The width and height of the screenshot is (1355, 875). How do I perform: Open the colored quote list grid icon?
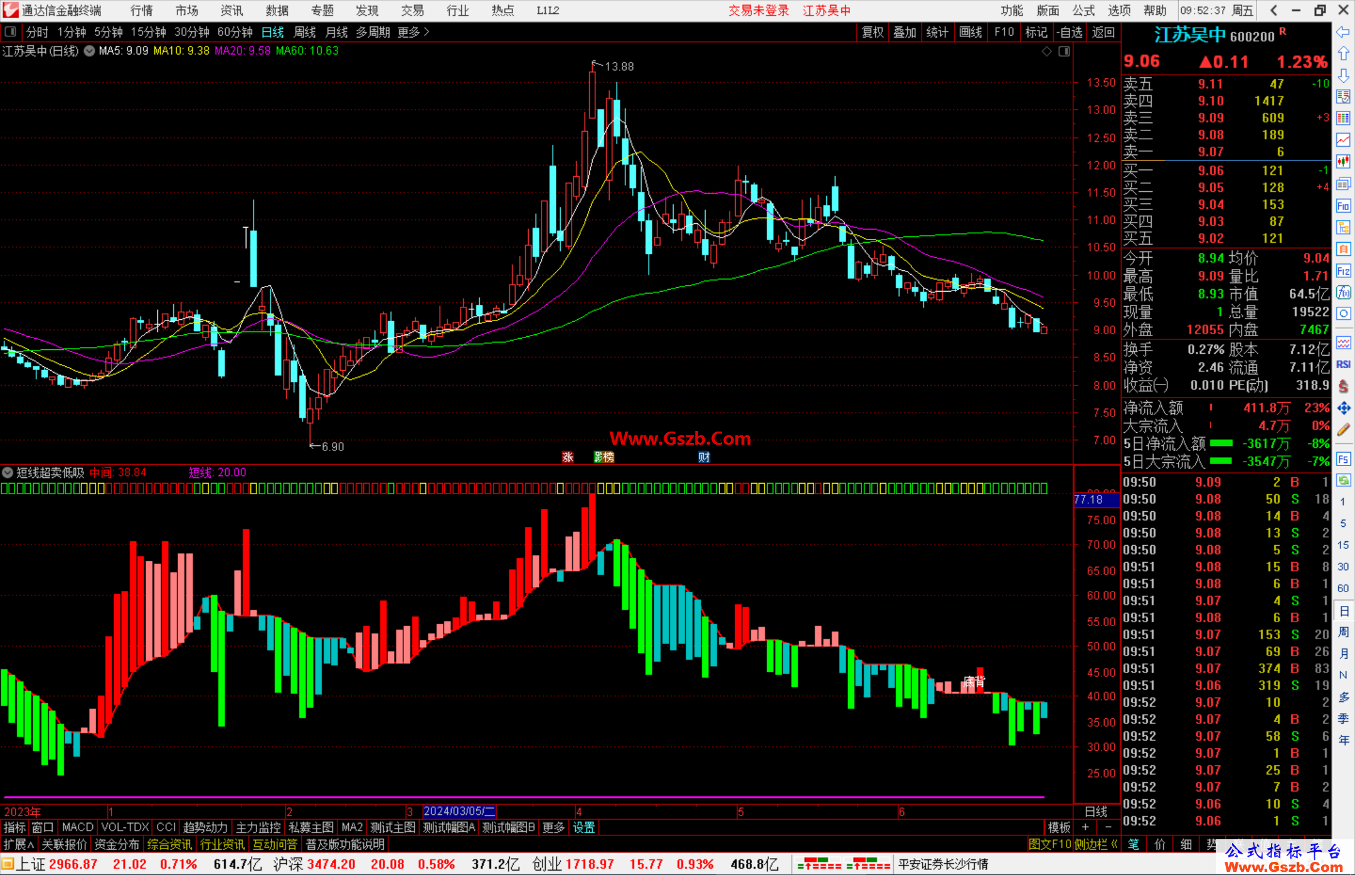tap(1343, 118)
